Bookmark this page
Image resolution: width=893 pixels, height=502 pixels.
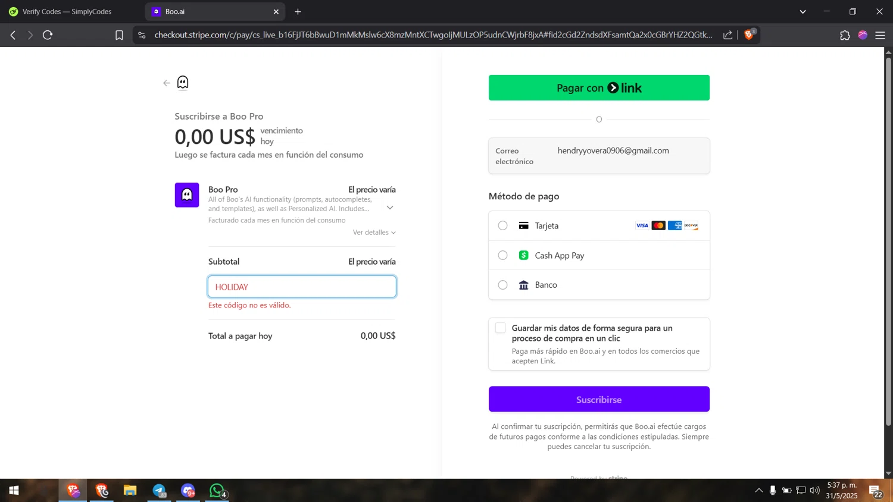click(x=119, y=35)
